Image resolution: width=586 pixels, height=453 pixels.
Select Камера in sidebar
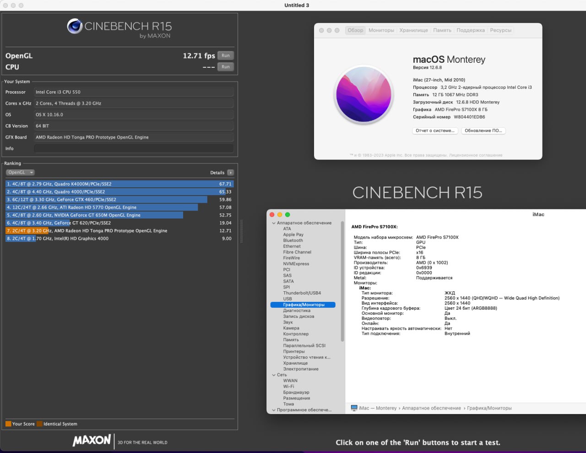click(x=291, y=328)
